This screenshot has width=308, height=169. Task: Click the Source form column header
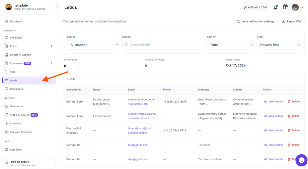click(73, 90)
